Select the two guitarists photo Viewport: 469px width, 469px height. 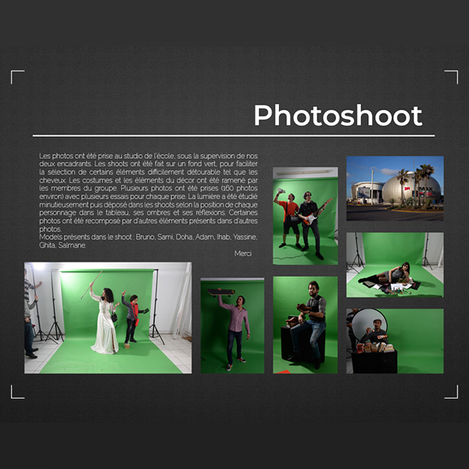click(x=305, y=215)
